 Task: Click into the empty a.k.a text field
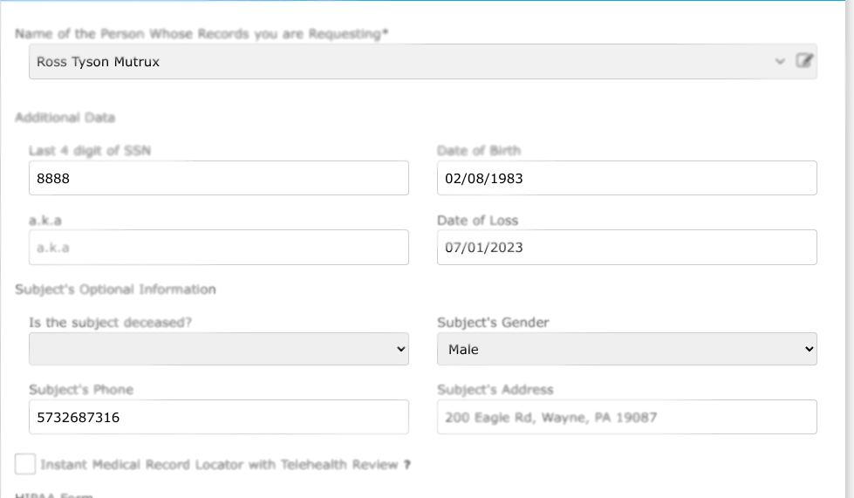[x=218, y=248]
